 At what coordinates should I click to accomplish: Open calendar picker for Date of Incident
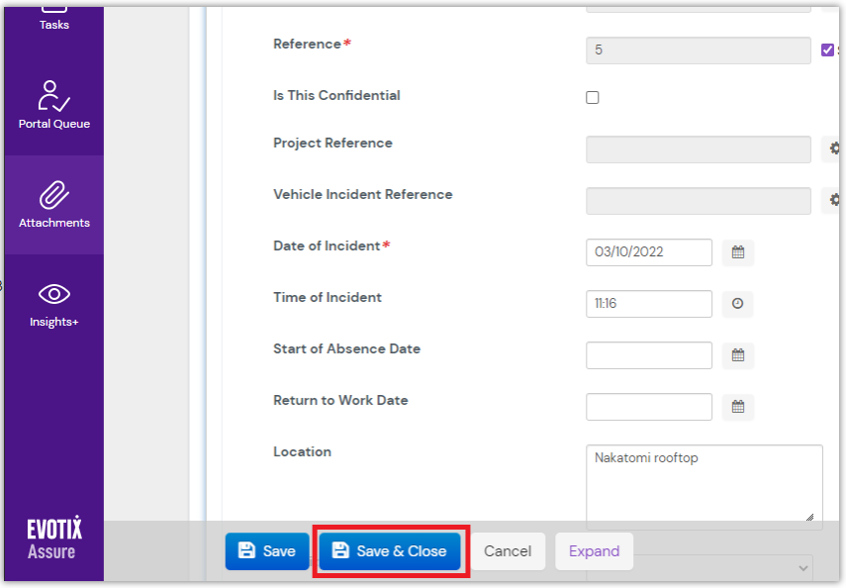coord(737,252)
